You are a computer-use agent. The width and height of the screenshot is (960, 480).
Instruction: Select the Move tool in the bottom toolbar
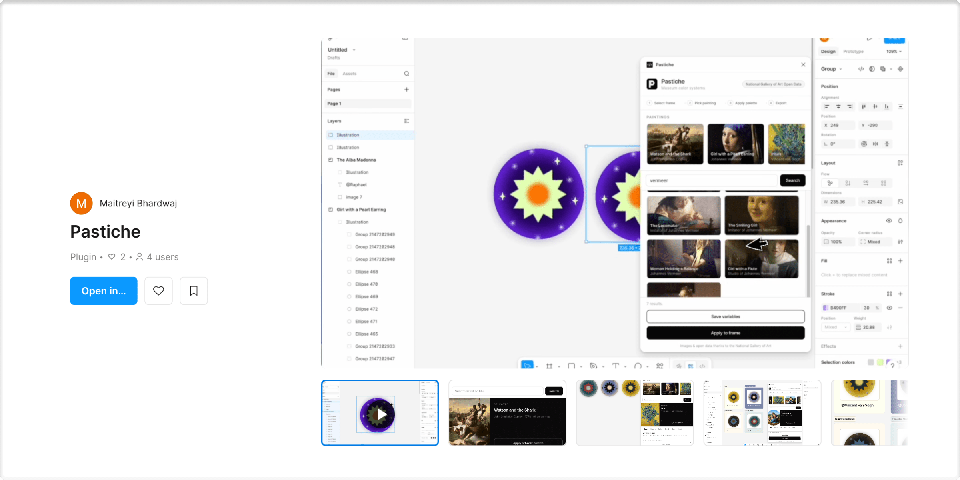(527, 365)
